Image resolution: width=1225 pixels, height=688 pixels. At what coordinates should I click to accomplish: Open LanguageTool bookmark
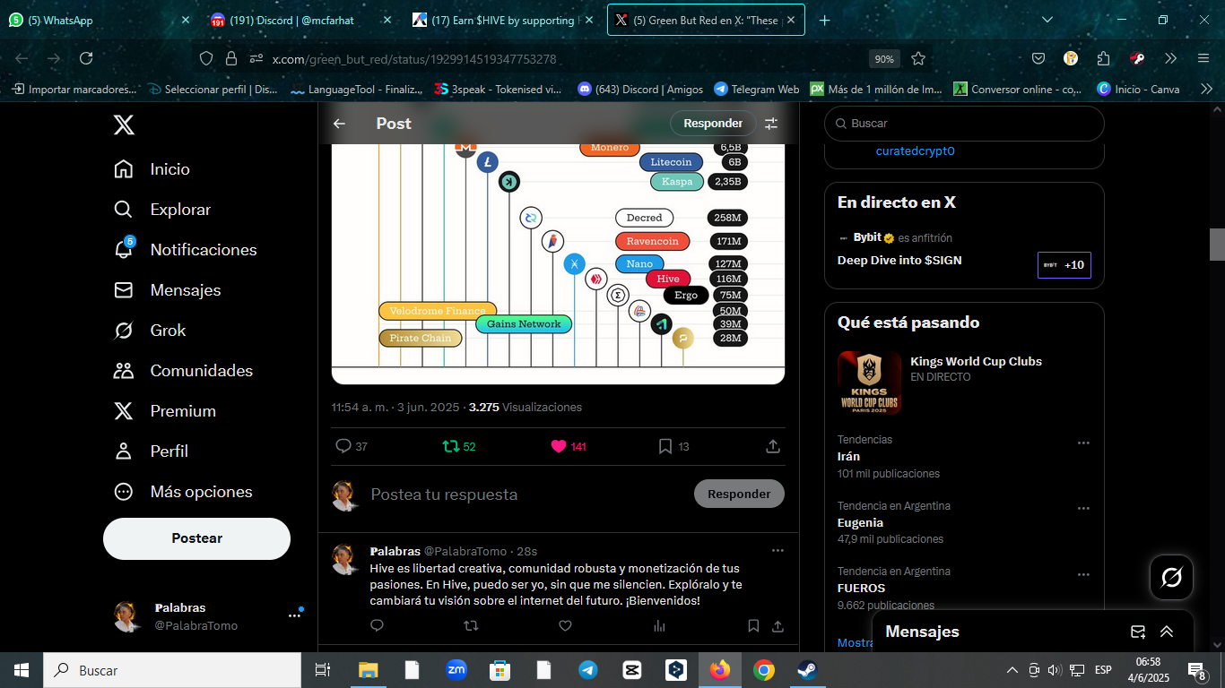click(x=356, y=90)
